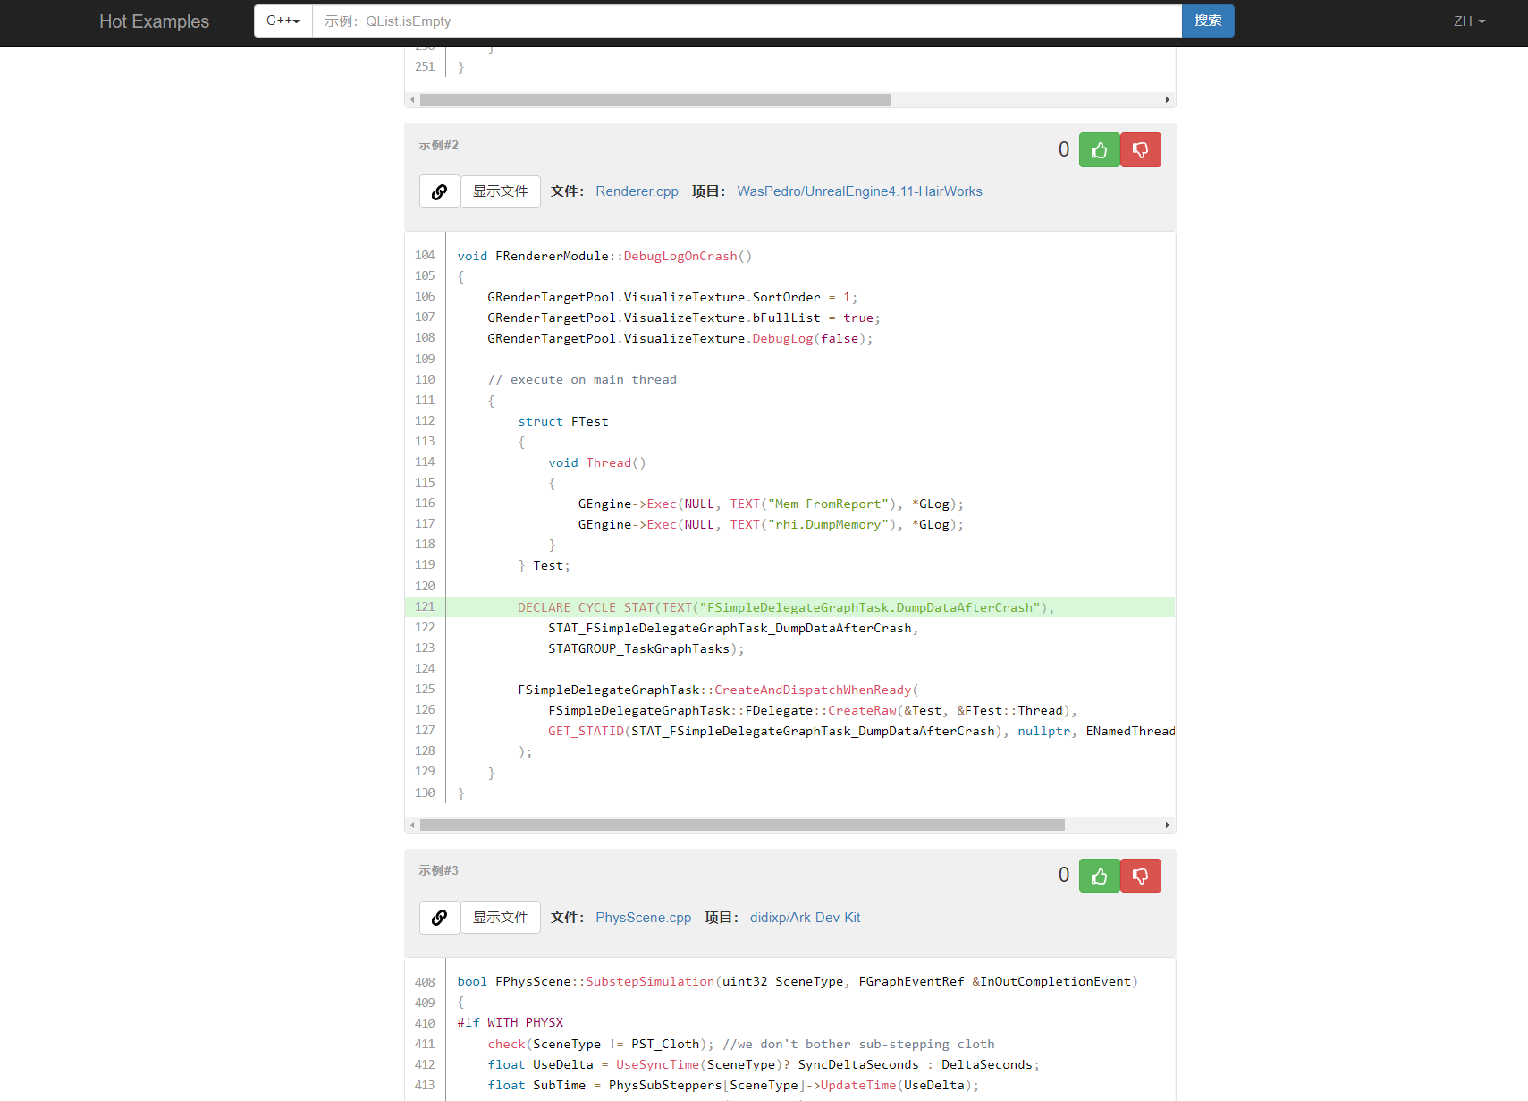Focus the QList.isEmpty search field
Viewport: 1528px width, 1101px height.
[747, 21]
